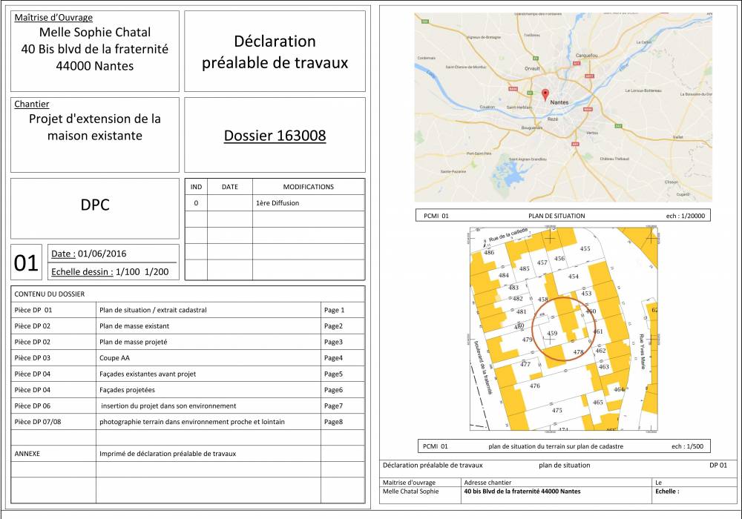This screenshot has height=519, width=742.
Task: Select 'Projet d'extension de la maison existante' text
Action: coord(95,127)
